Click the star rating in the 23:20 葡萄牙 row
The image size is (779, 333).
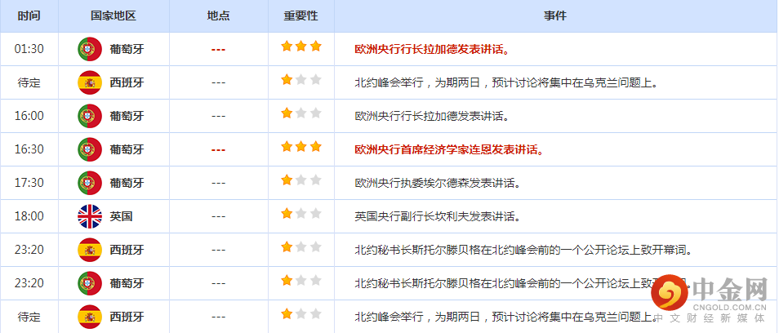[301, 281]
